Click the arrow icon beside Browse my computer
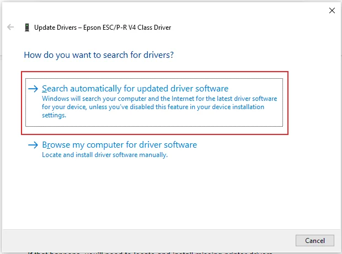Viewport: 342px width, 254px height. point(33,145)
